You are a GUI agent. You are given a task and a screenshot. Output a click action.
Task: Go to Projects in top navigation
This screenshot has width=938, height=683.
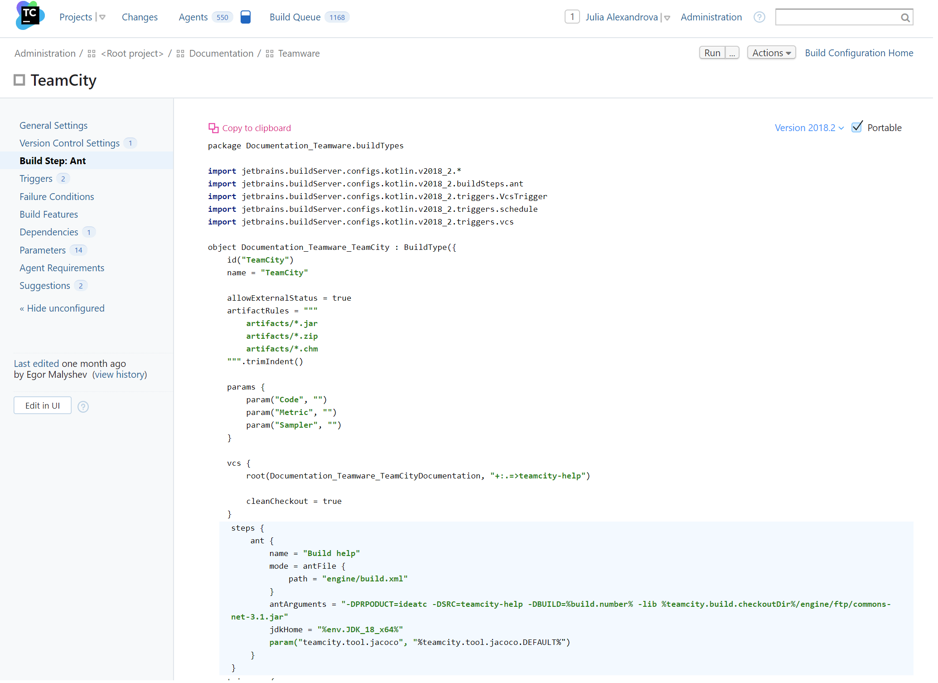coord(76,17)
